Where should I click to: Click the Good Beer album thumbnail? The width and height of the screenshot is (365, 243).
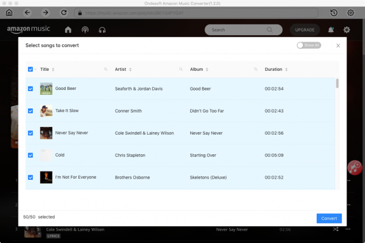(46, 89)
